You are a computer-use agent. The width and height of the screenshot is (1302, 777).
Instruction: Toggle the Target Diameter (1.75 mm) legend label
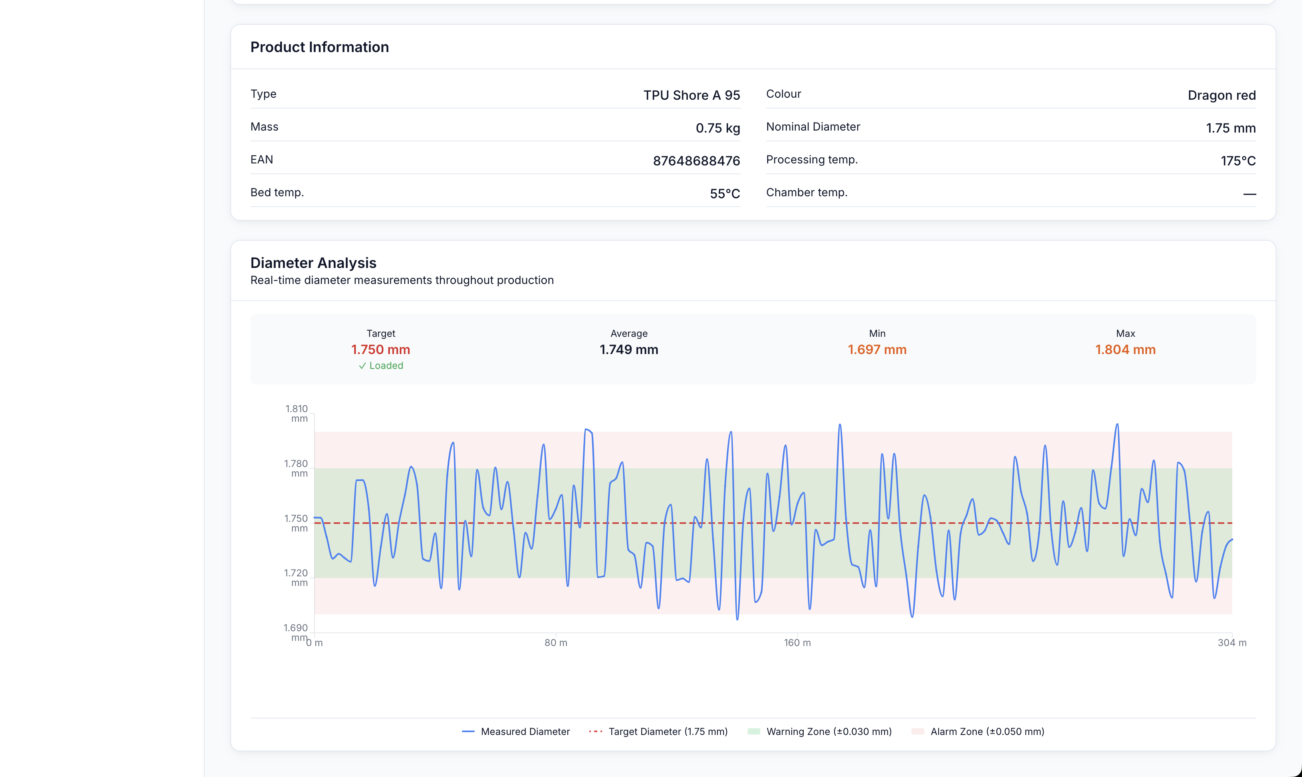[668, 731]
